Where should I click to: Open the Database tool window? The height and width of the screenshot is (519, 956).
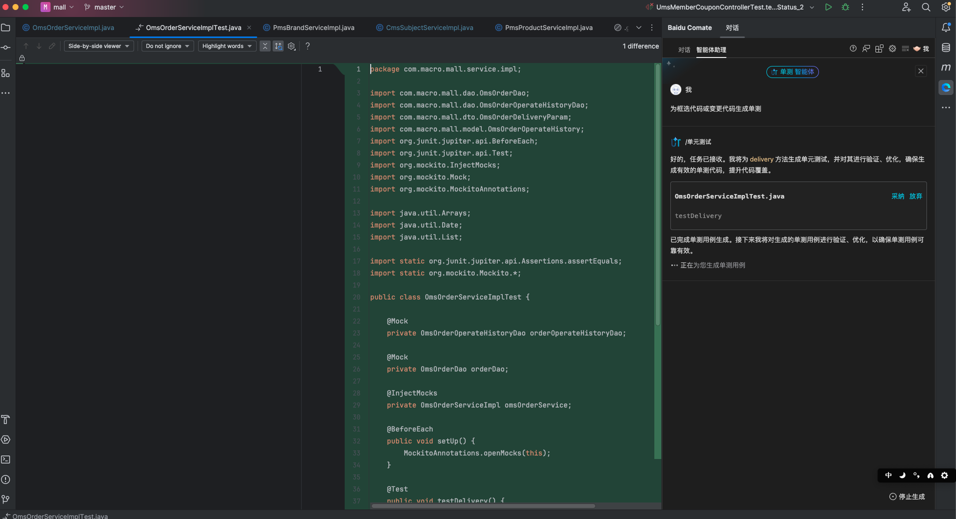coord(946,47)
